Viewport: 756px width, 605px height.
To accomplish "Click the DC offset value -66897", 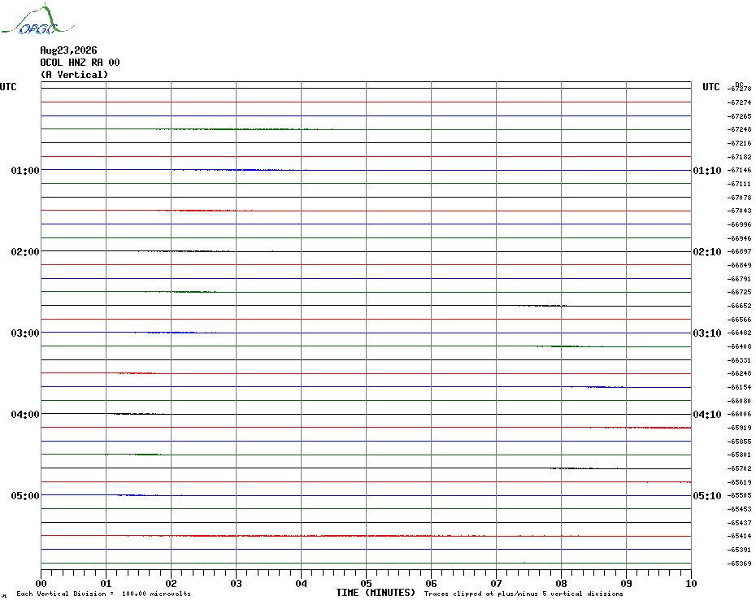I will tap(739, 252).
